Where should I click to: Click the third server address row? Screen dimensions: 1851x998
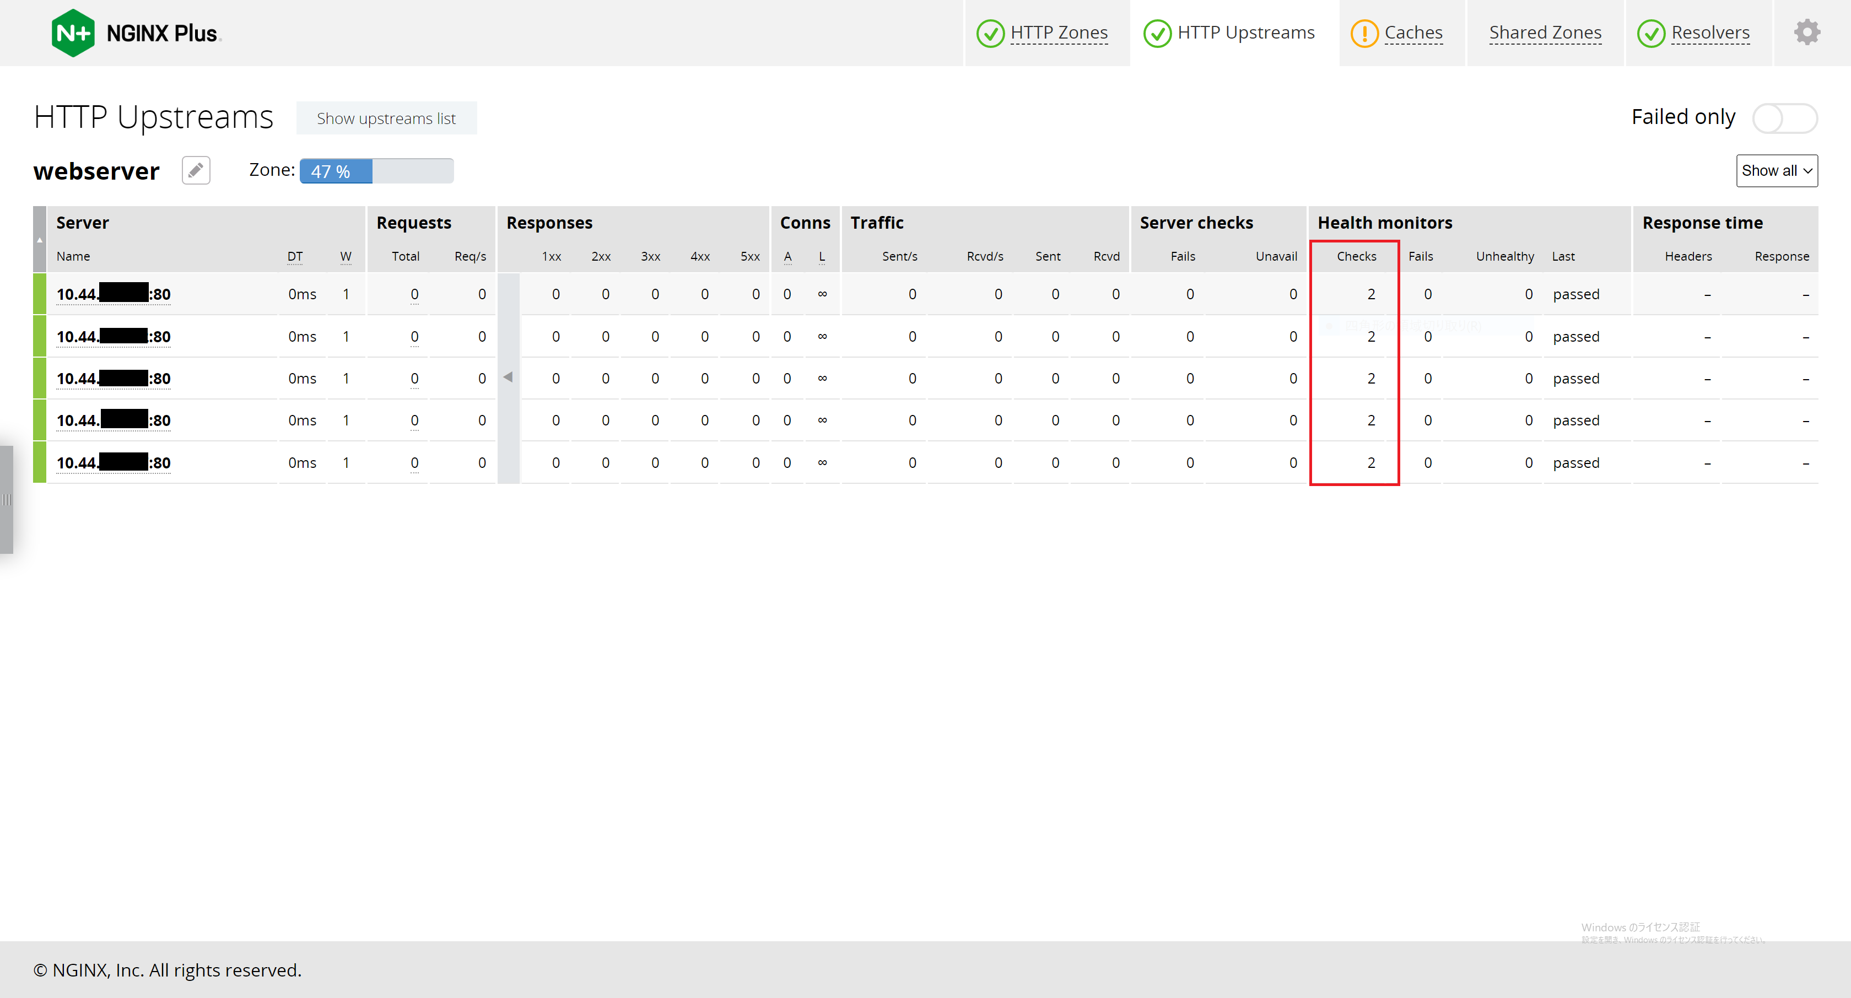point(114,379)
